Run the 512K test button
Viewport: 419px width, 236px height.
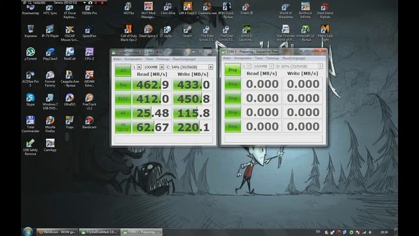click(123, 99)
